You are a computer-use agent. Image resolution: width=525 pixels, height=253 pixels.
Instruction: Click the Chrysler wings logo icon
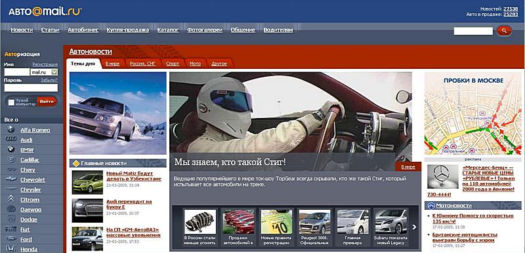point(11,189)
